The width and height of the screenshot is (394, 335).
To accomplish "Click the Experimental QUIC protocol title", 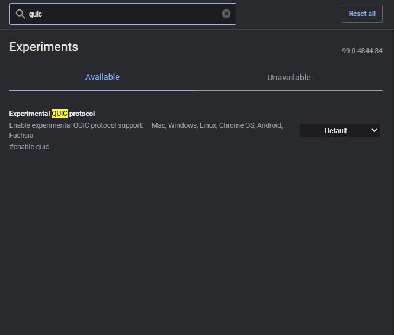I will tap(52, 114).
